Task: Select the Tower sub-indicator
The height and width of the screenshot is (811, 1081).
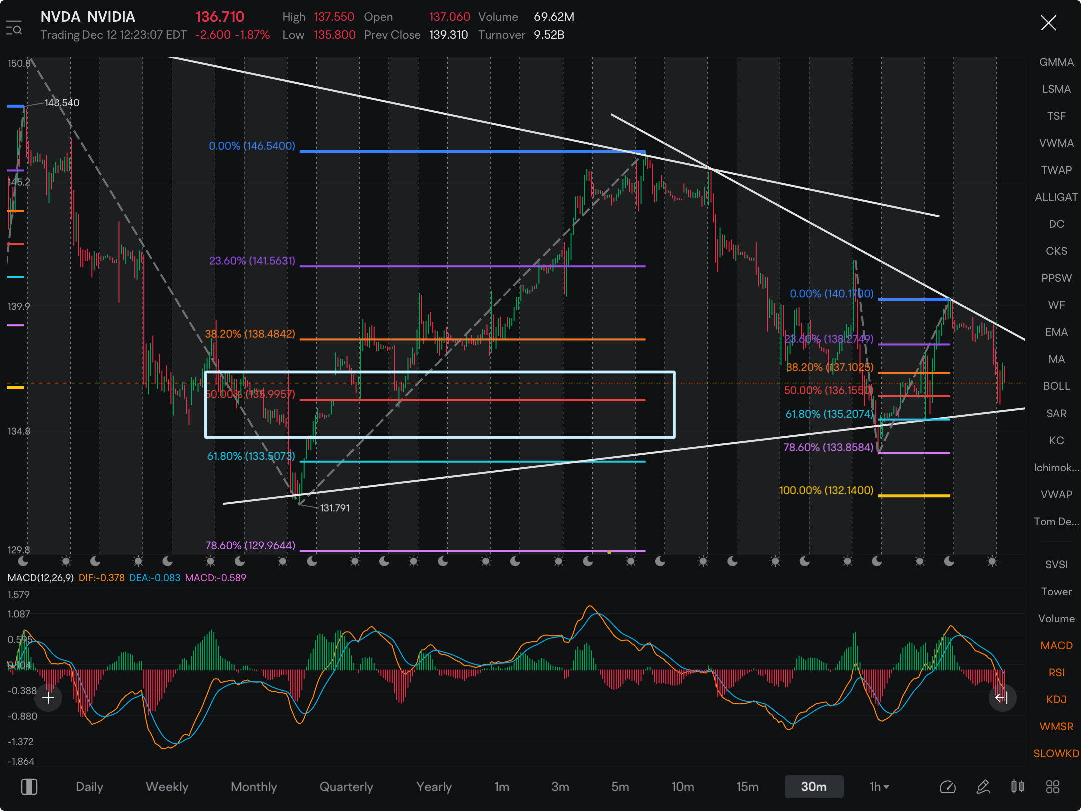Action: coord(1056,592)
